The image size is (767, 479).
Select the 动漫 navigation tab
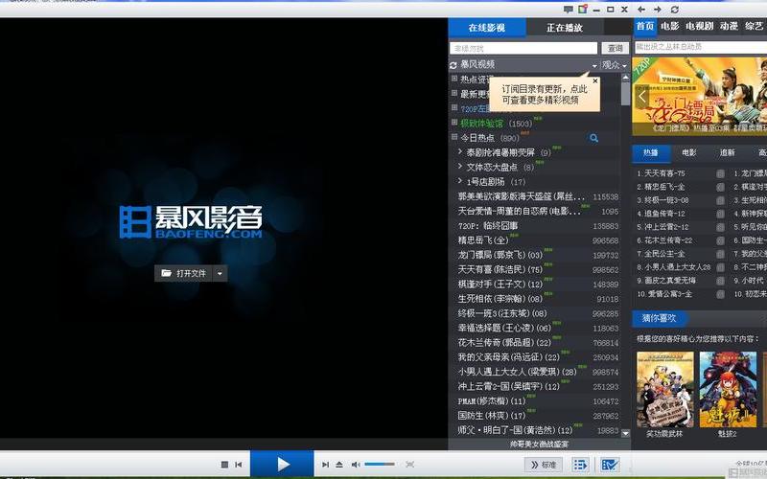coord(729,26)
